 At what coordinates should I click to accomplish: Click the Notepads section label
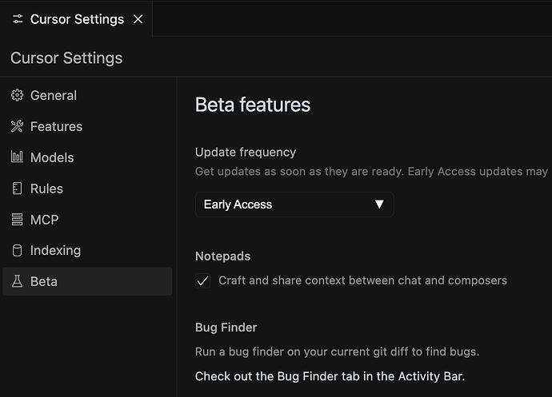click(x=223, y=256)
